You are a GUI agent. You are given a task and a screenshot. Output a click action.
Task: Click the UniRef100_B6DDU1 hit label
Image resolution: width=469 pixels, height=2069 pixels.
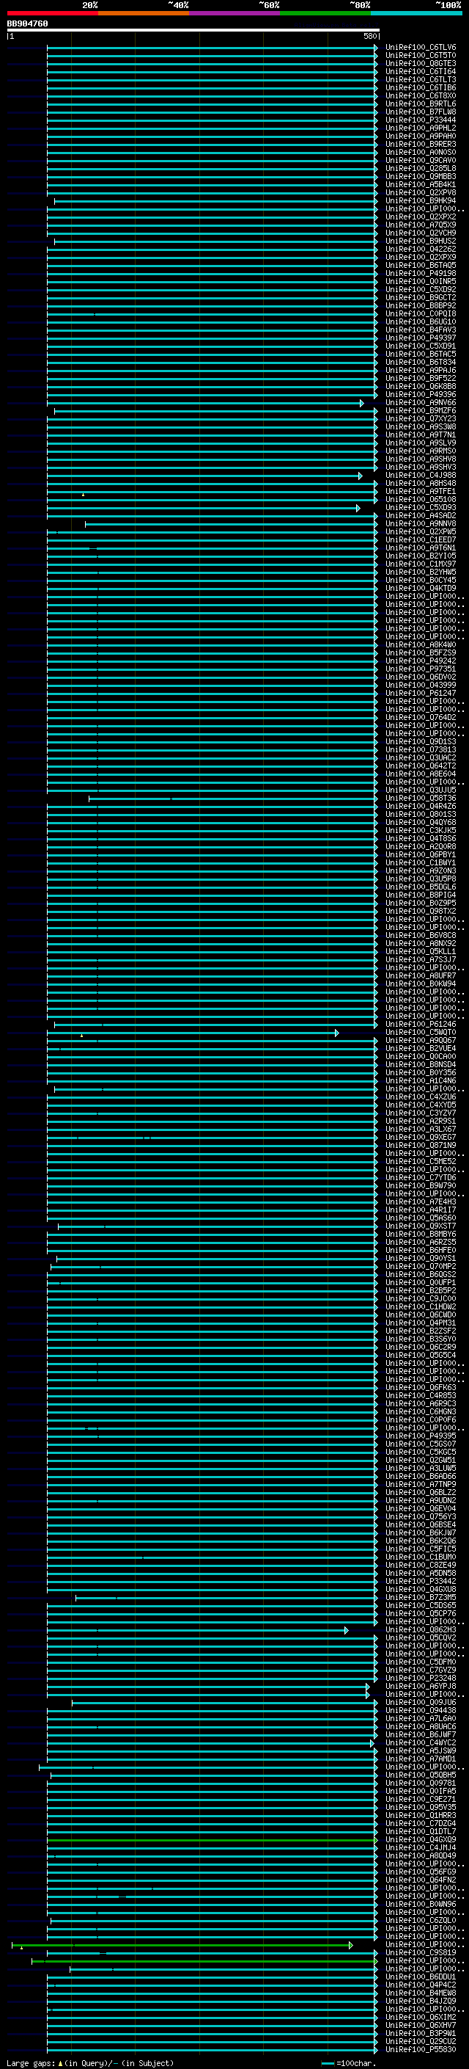[420, 1978]
